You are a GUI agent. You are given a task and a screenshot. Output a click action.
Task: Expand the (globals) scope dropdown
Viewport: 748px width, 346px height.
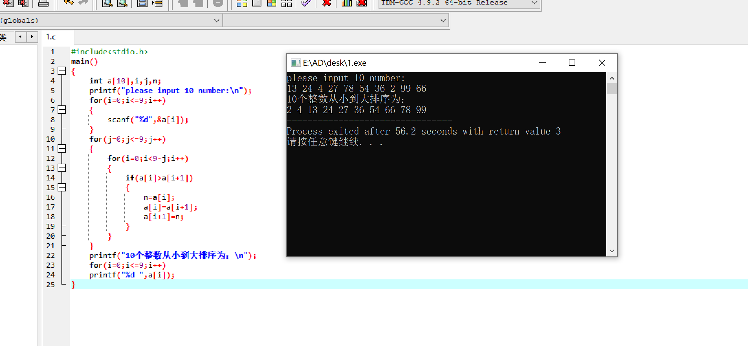click(216, 21)
